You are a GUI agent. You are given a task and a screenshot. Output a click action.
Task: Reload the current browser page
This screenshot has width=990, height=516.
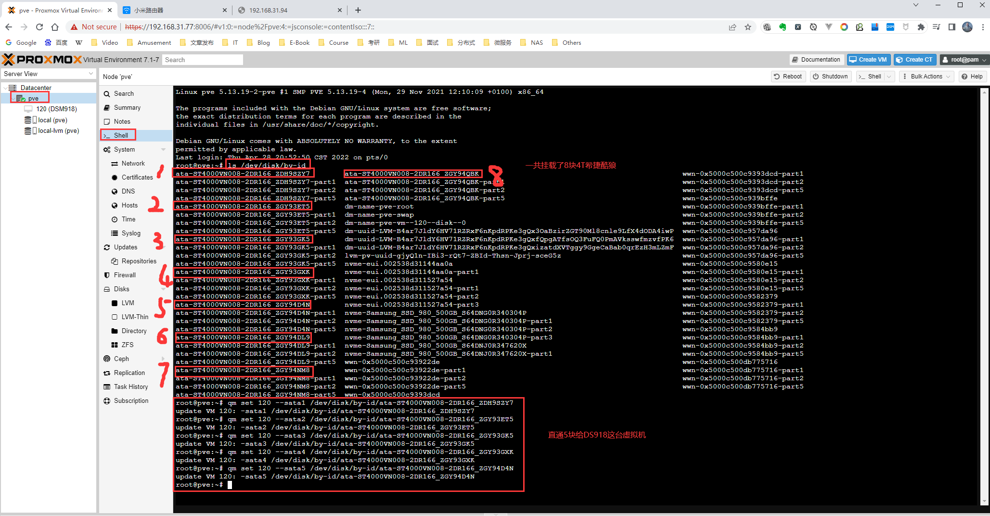coord(39,27)
